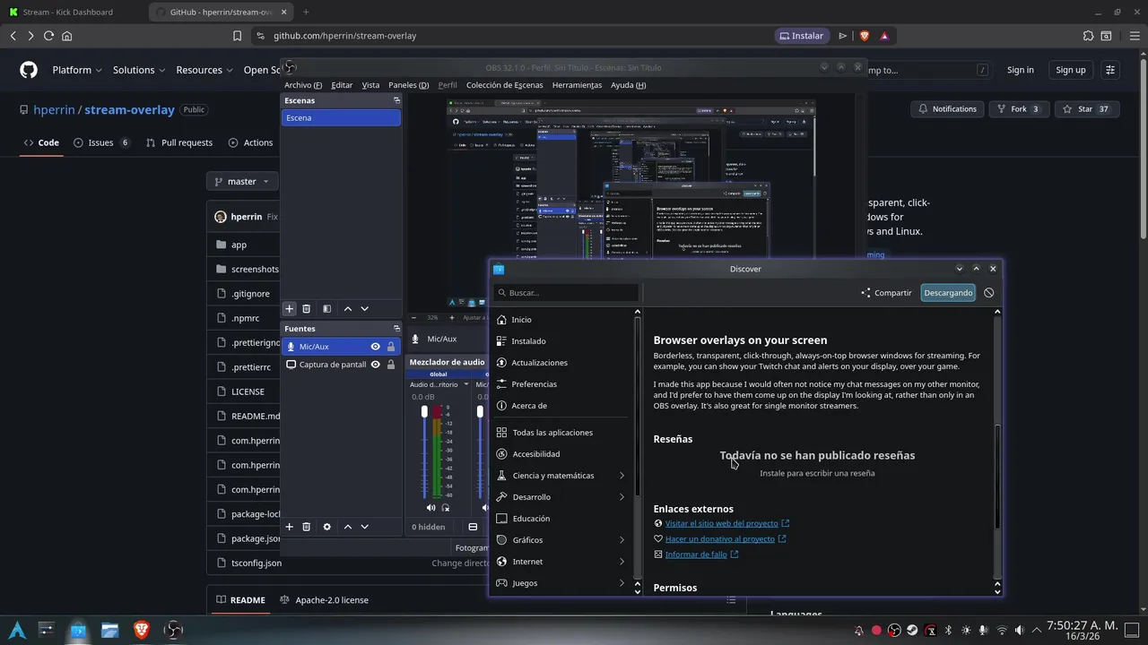Expand Ciencia y matemáticas category chevron
This screenshot has width=1148, height=645.
click(622, 476)
